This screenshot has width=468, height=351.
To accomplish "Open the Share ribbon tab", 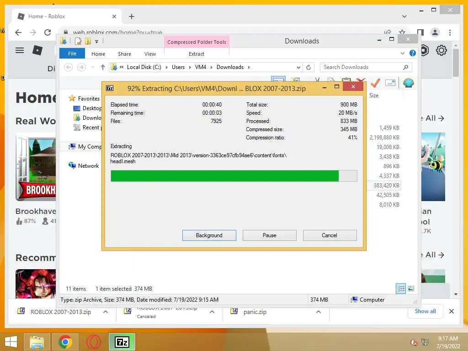I will pyautogui.click(x=124, y=54).
